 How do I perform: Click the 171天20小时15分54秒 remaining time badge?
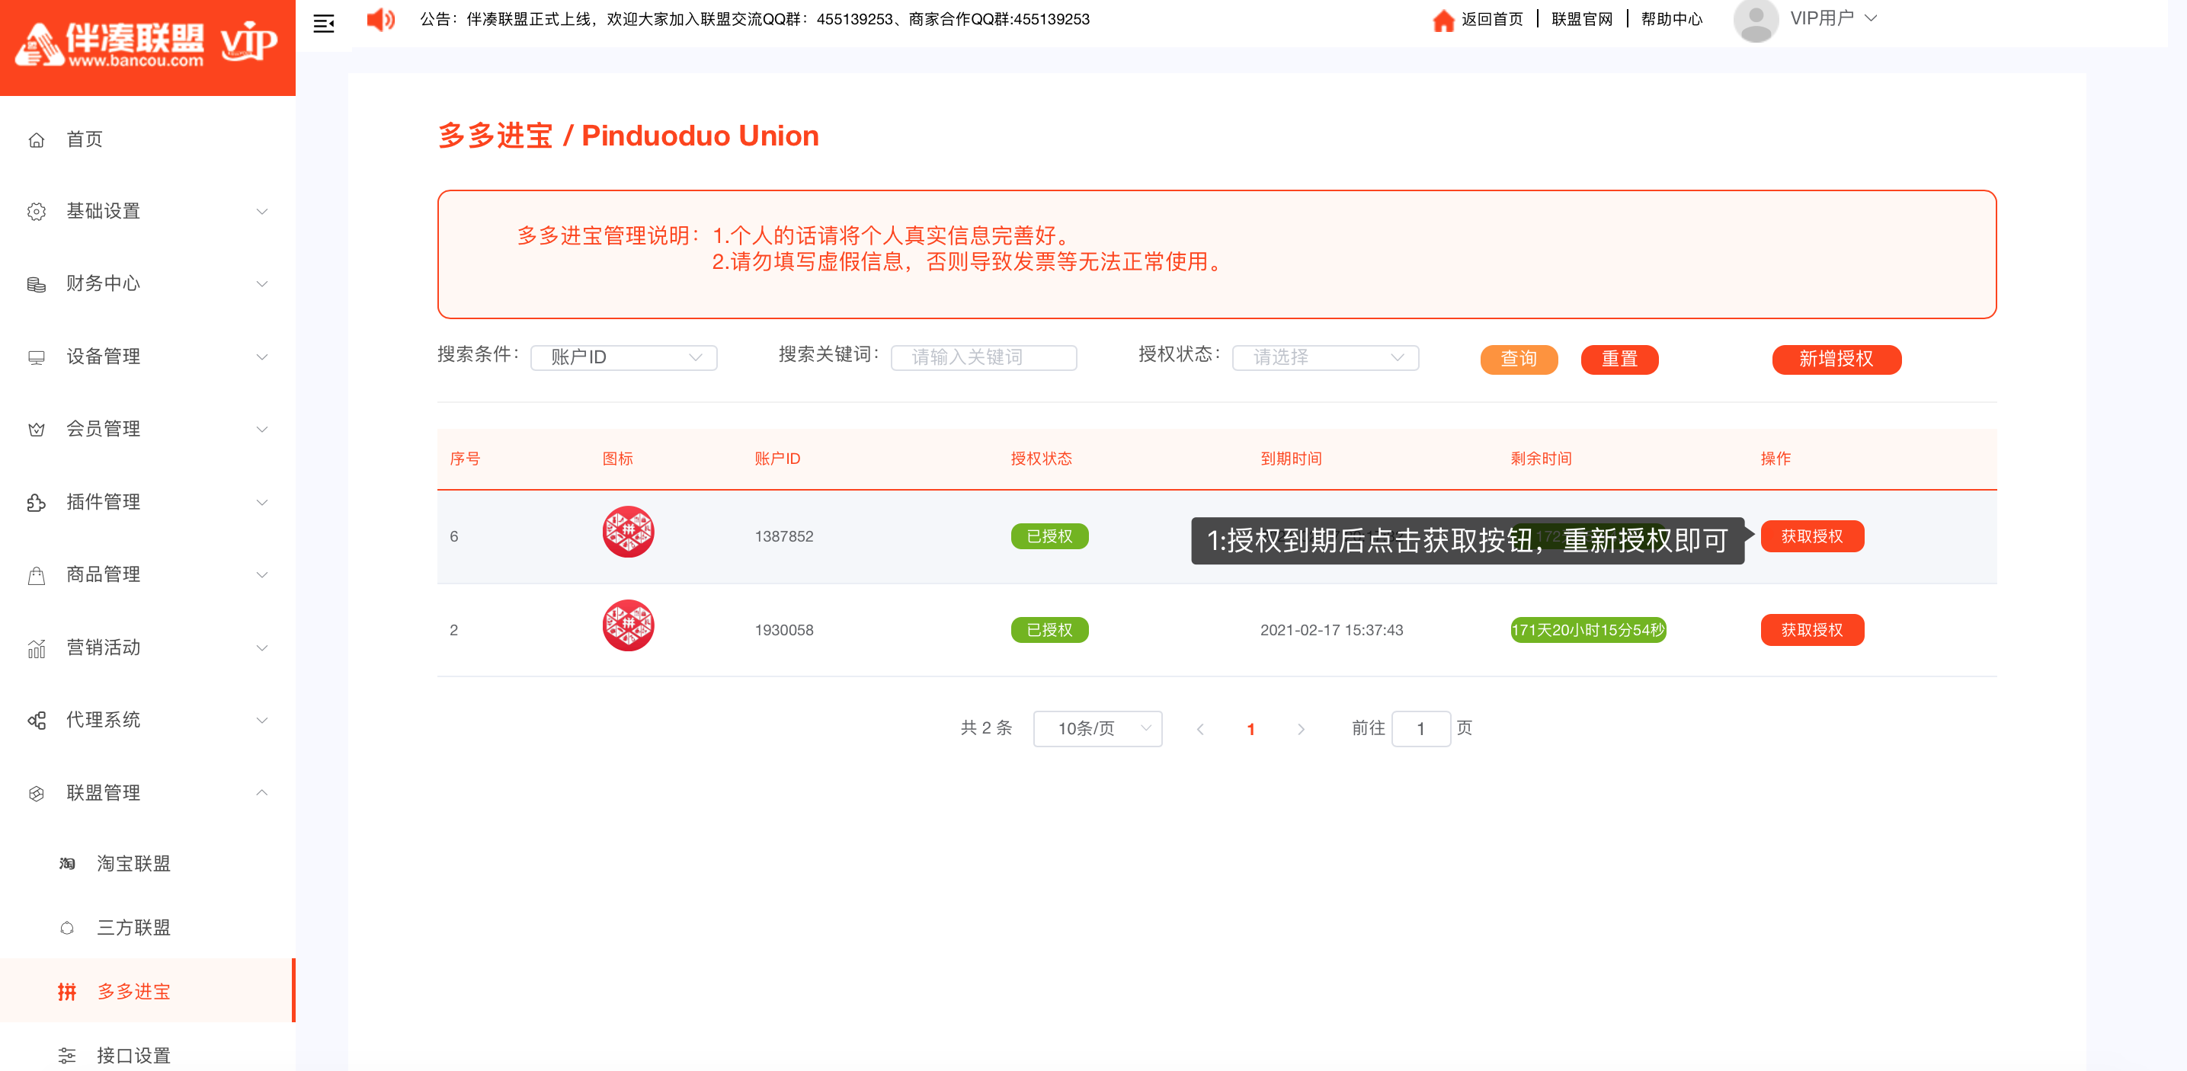pyautogui.click(x=1587, y=630)
